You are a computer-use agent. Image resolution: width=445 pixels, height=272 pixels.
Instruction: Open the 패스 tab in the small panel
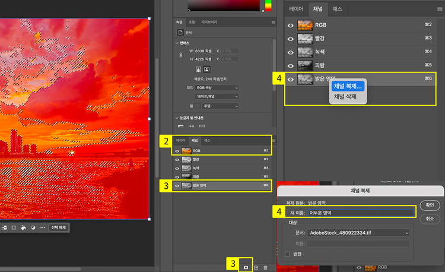(x=207, y=141)
